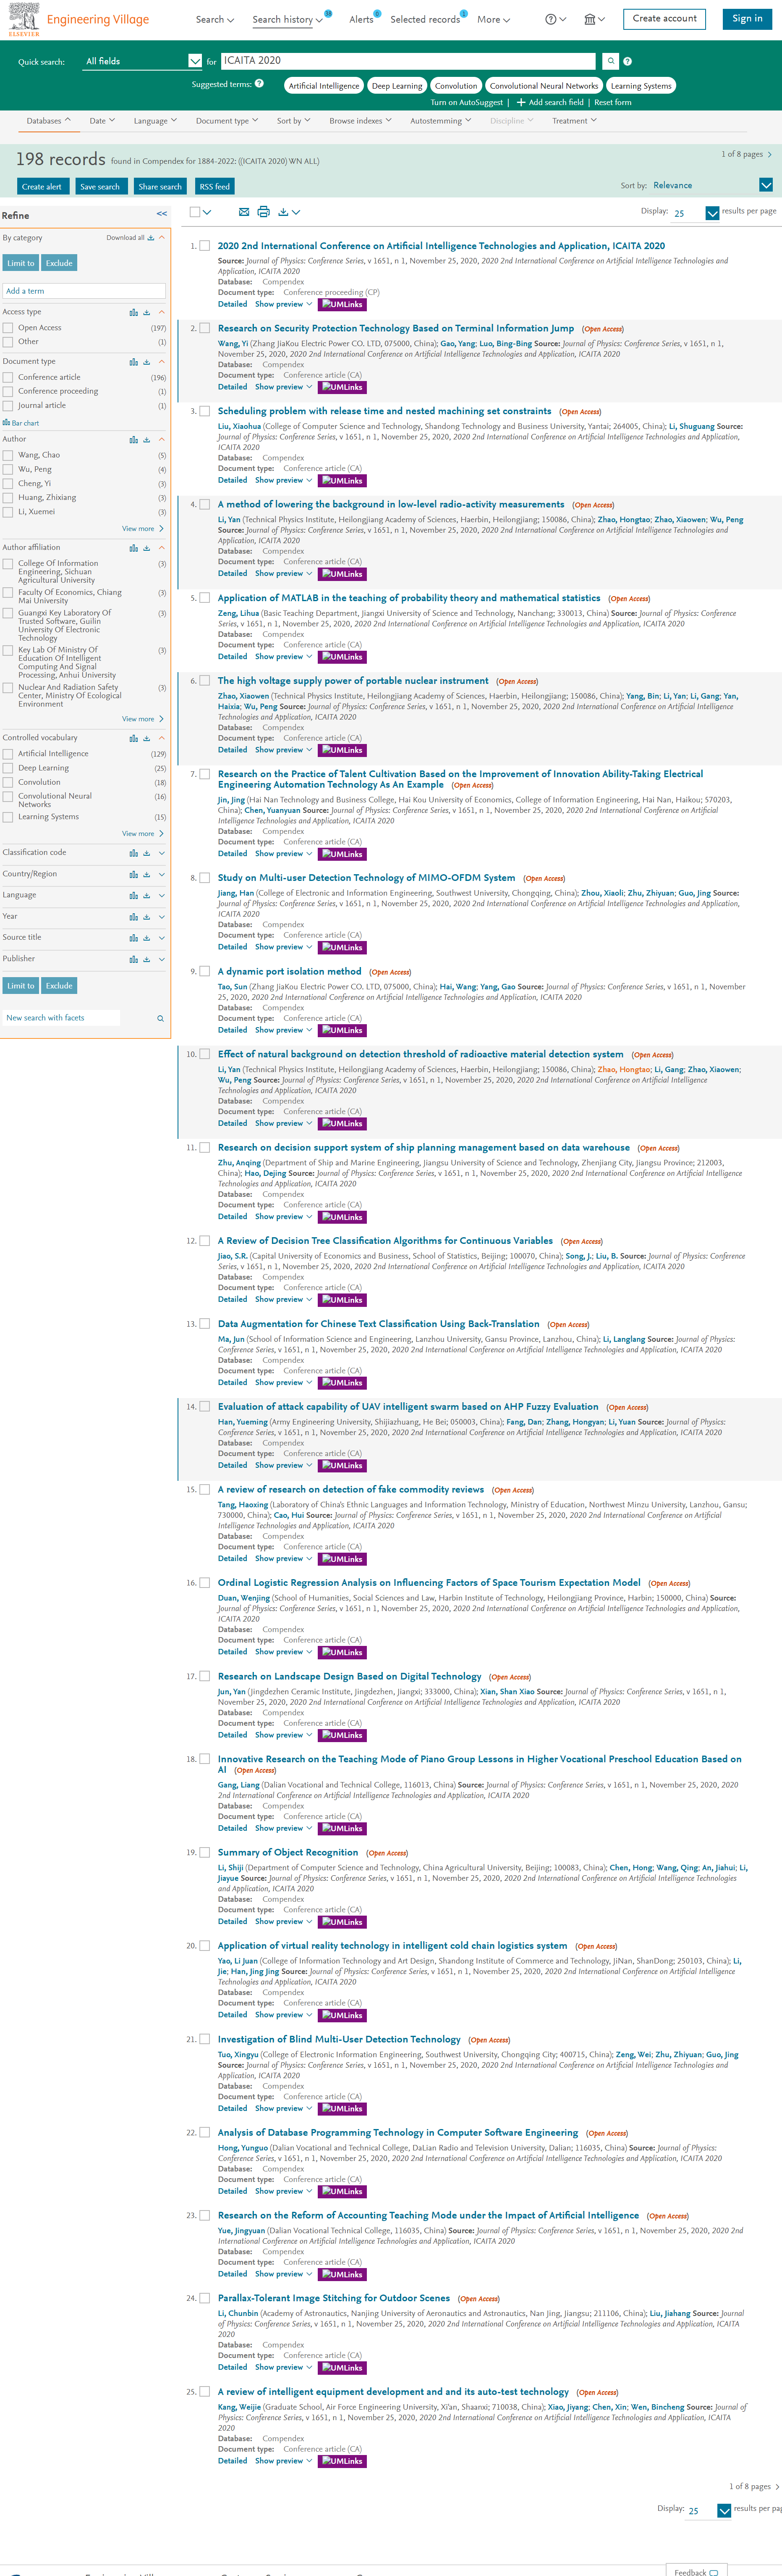Click the search help question icon

click(x=626, y=61)
